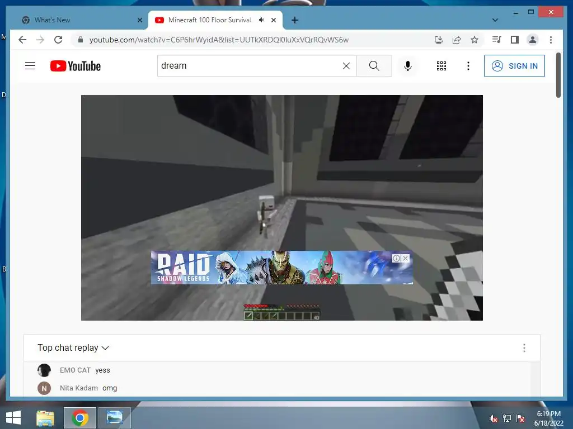573x429 pixels.
Task: Open File Explorer from taskbar
Action: point(45,418)
